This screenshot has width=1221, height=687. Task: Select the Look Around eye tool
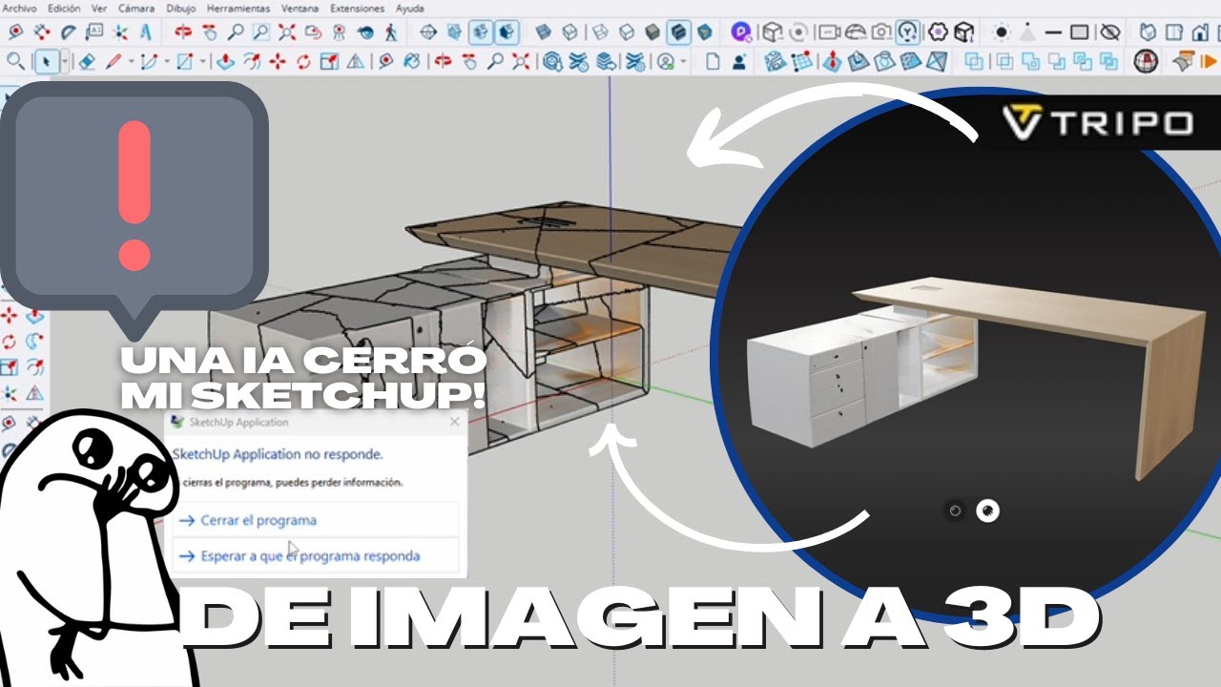tap(365, 31)
